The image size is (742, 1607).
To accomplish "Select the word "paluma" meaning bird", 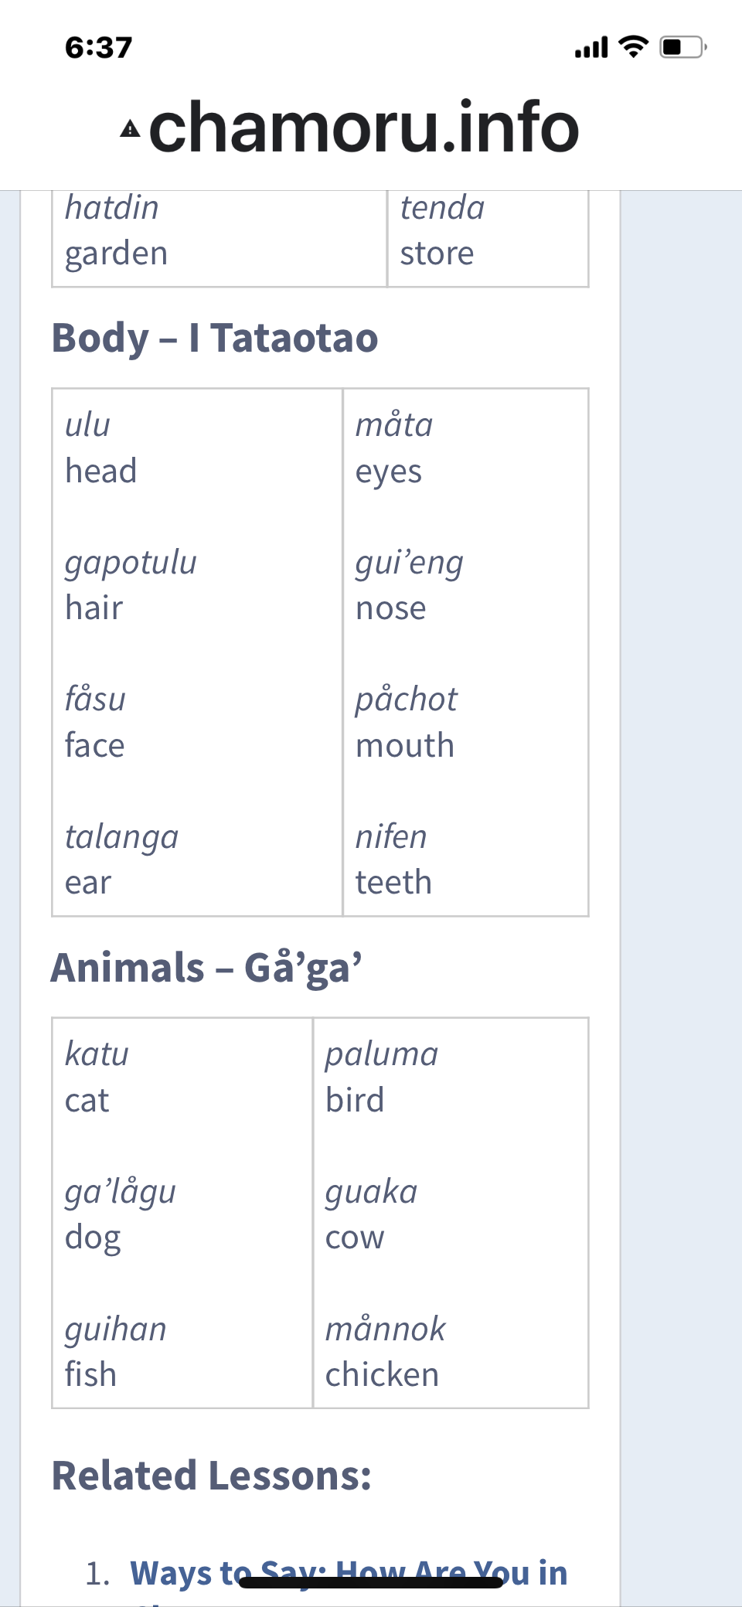I will [x=381, y=1054].
